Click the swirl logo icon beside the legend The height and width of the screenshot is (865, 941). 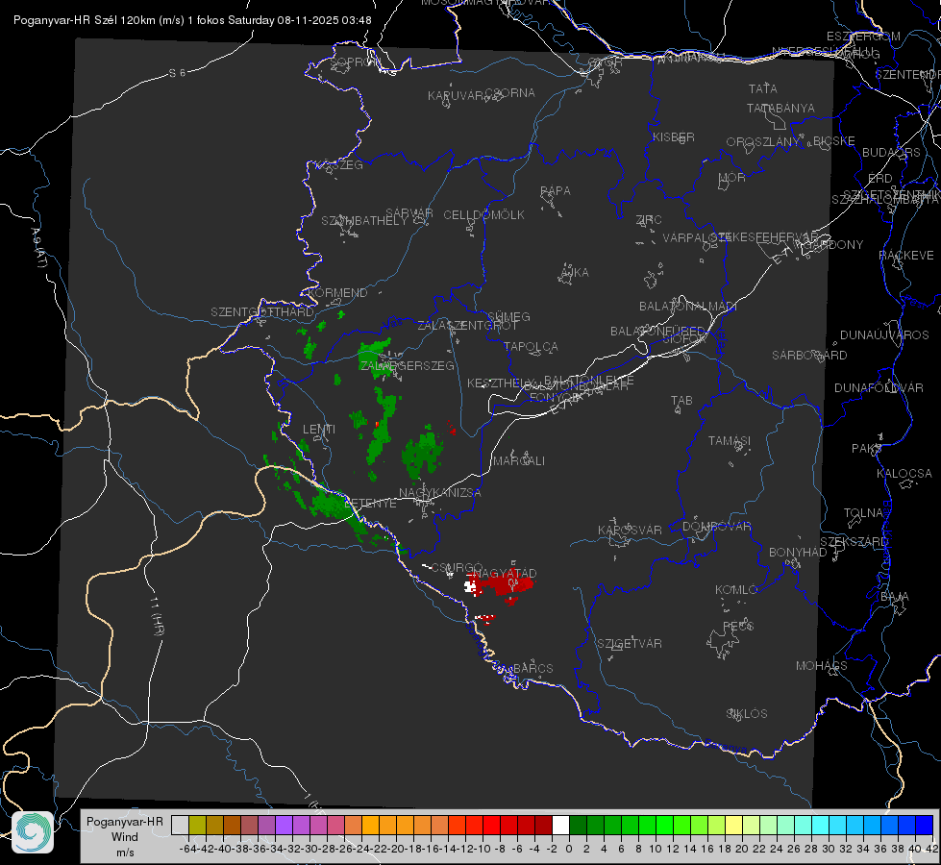coord(33,832)
